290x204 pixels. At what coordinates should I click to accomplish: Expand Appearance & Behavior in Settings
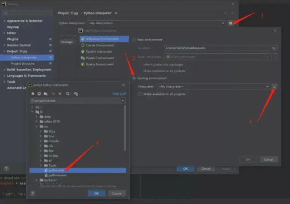[x=4, y=21]
